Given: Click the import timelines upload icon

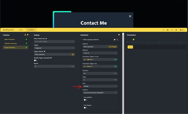Looking at the screenshot, I should click(x=25, y=35).
